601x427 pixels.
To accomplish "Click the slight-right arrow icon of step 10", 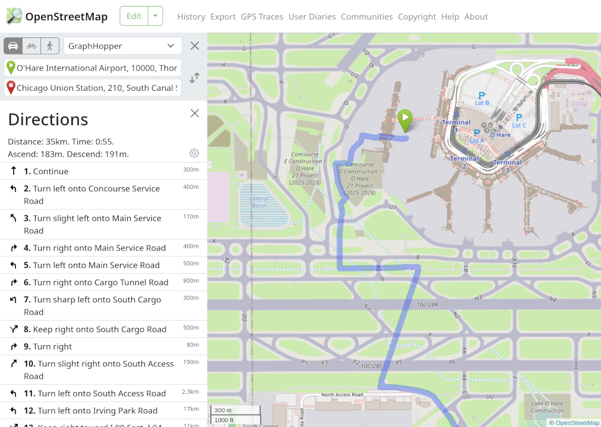I will pos(14,363).
